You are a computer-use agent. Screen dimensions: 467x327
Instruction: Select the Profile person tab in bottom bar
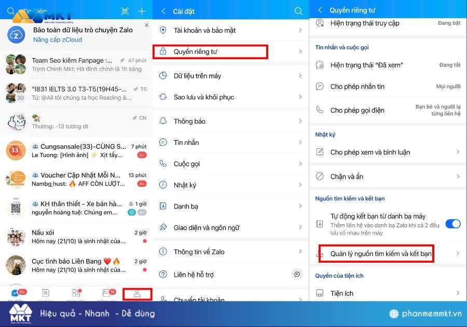pos(138,294)
